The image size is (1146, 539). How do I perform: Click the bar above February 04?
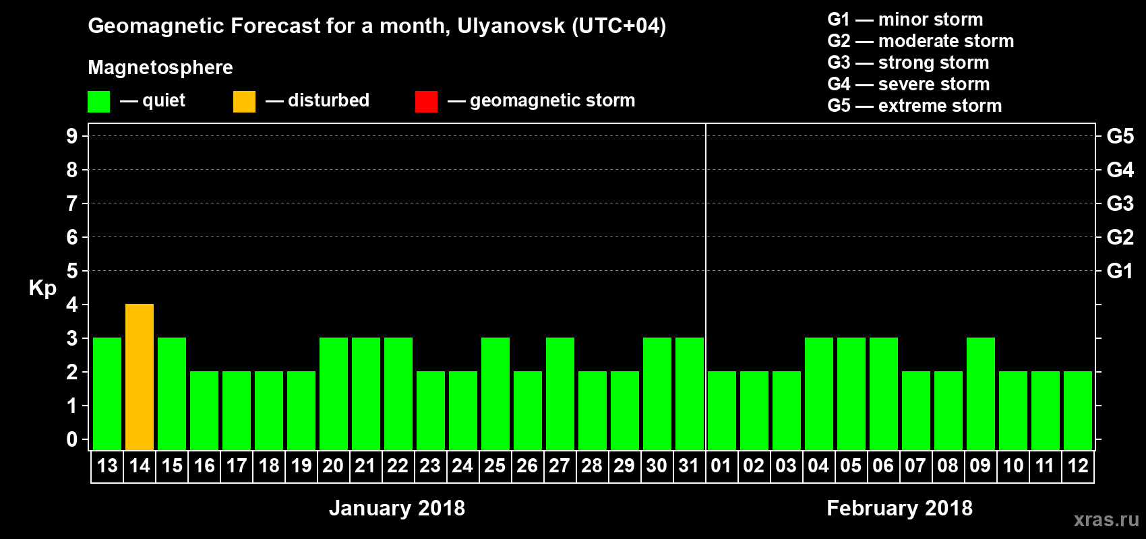click(x=819, y=393)
